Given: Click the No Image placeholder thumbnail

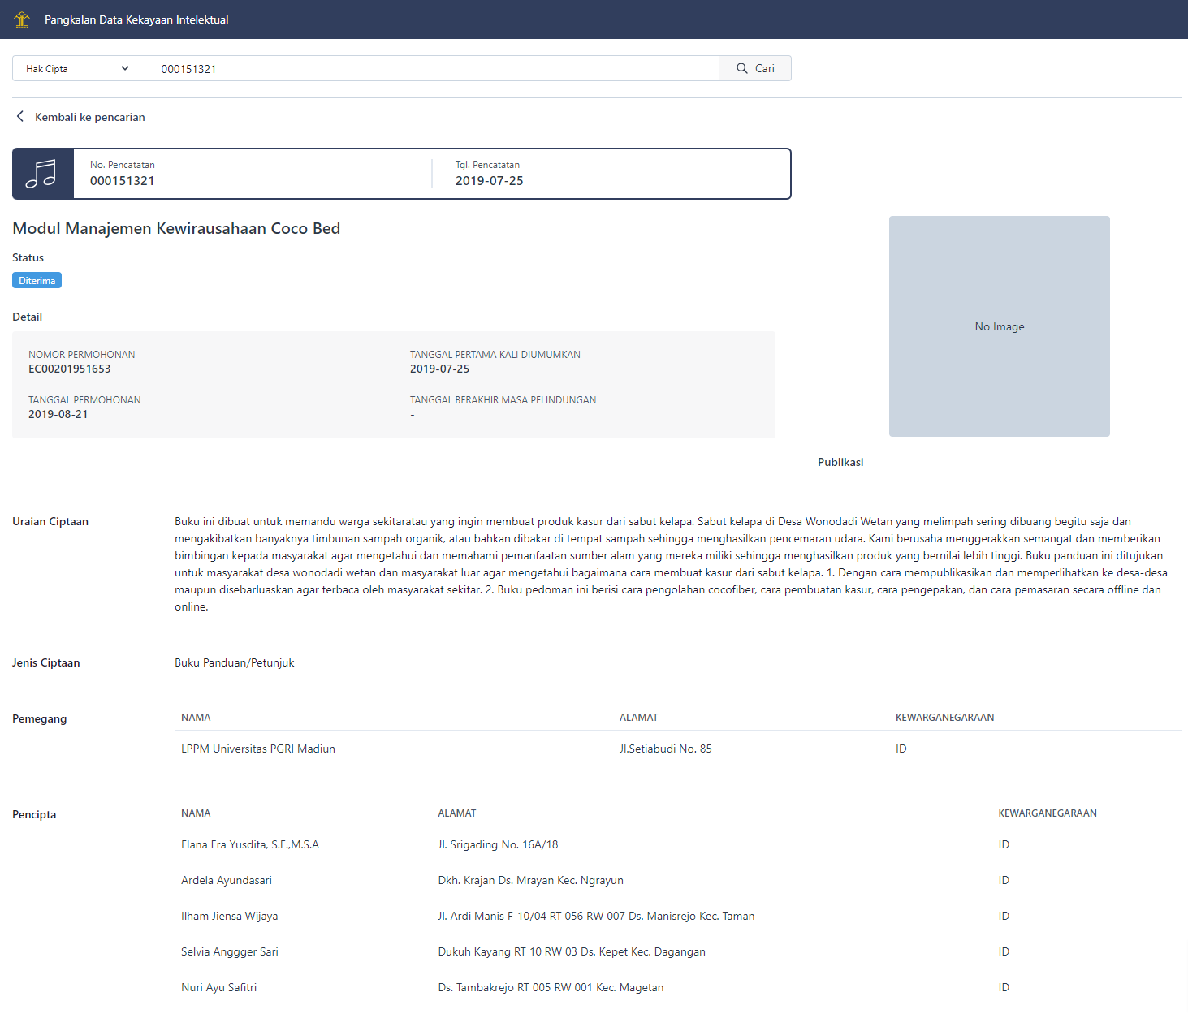Looking at the screenshot, I should 1000,326.
